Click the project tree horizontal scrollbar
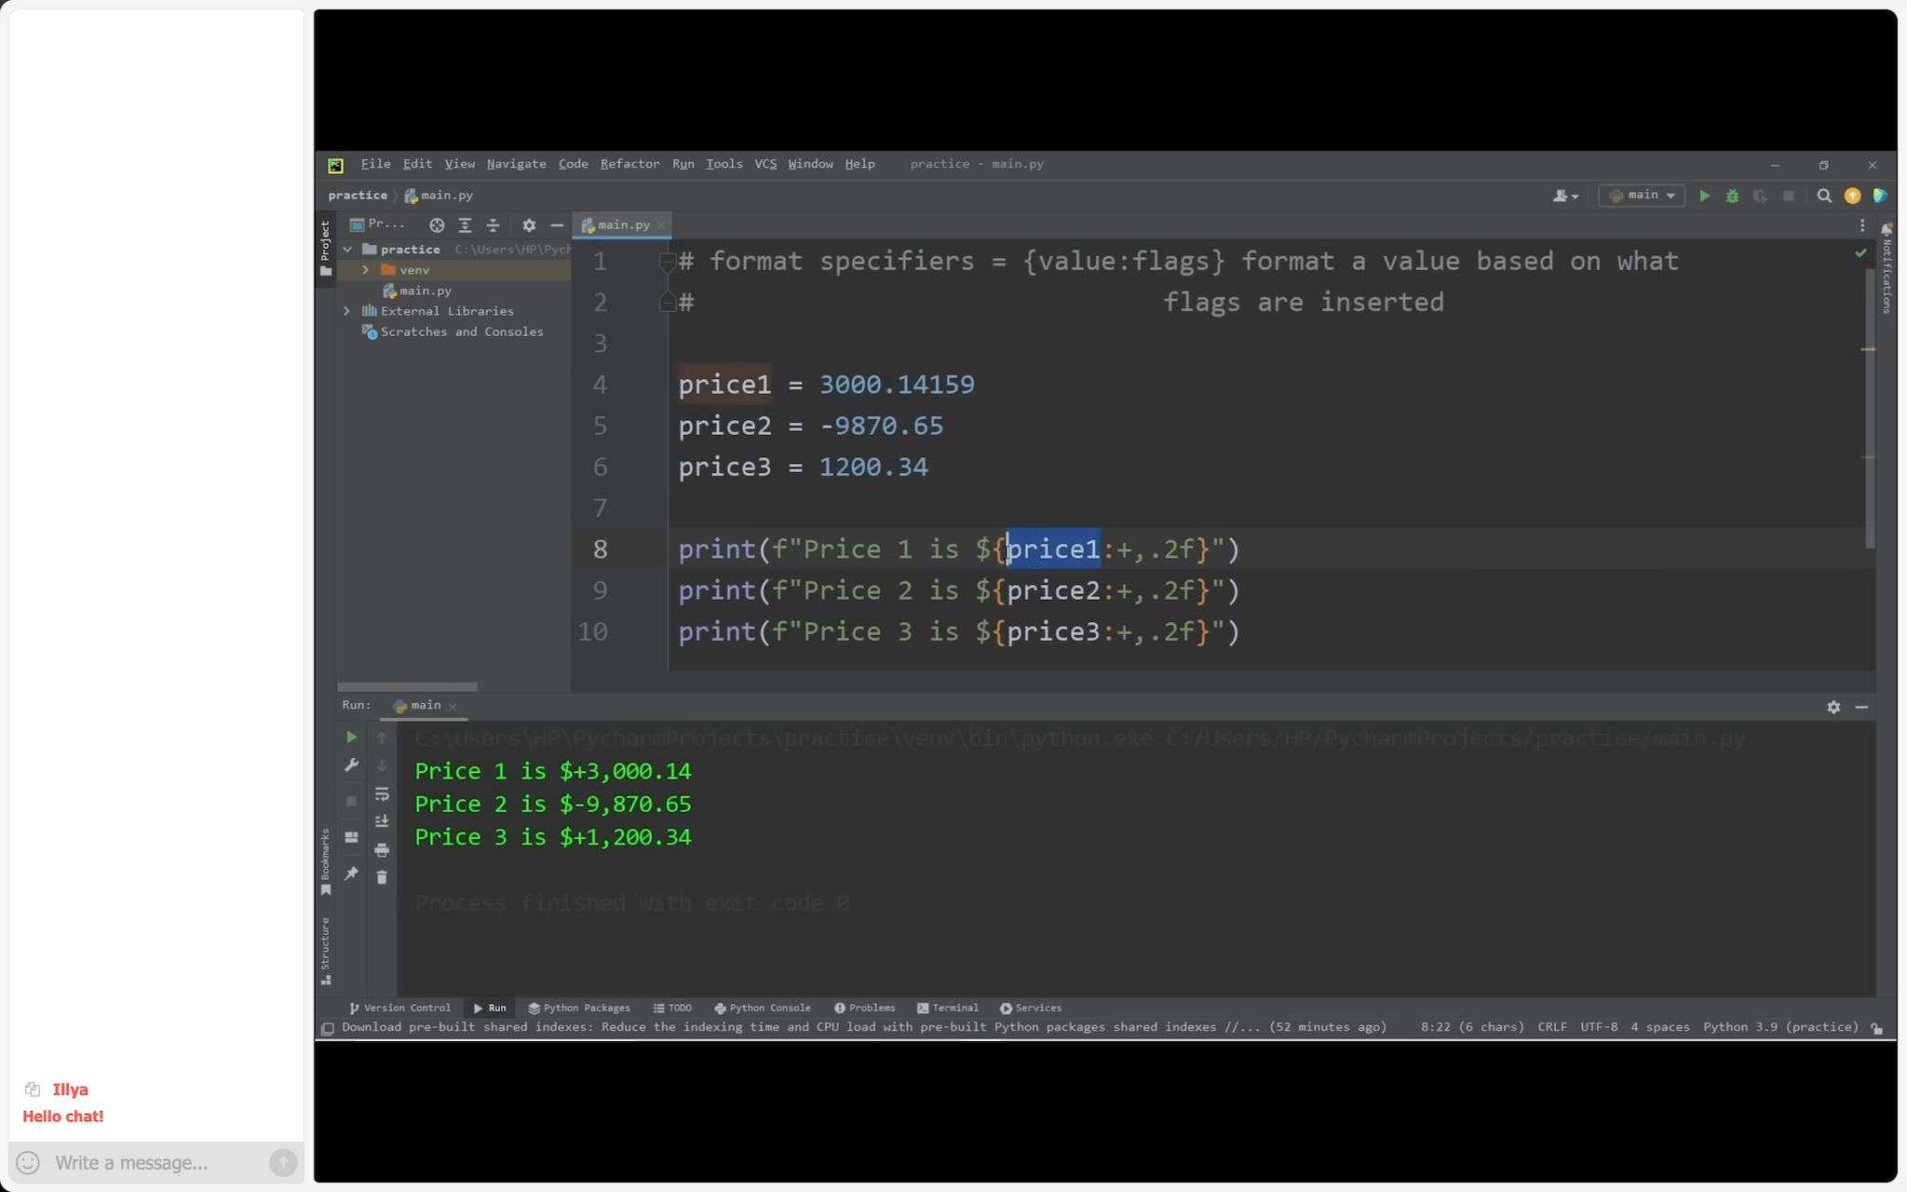 tap(408, 687)
